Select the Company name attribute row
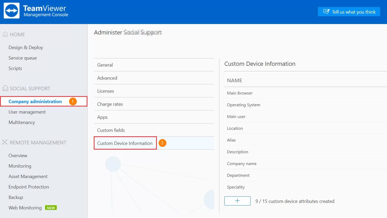 pyautogui.click(x=306, y=163)
